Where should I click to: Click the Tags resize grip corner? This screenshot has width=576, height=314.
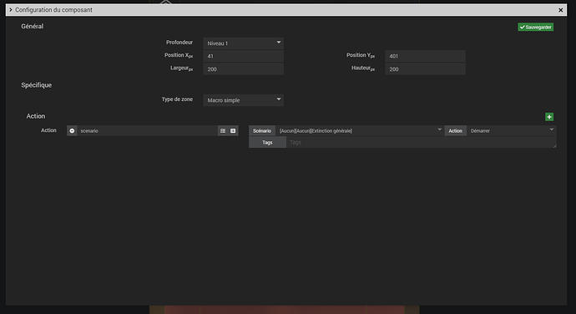554,146
